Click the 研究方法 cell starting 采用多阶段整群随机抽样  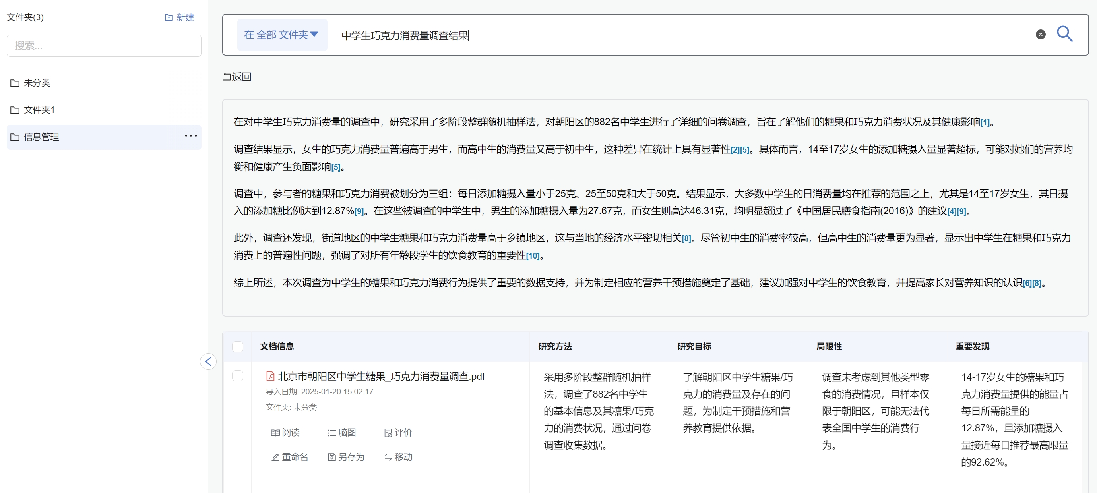599,411
